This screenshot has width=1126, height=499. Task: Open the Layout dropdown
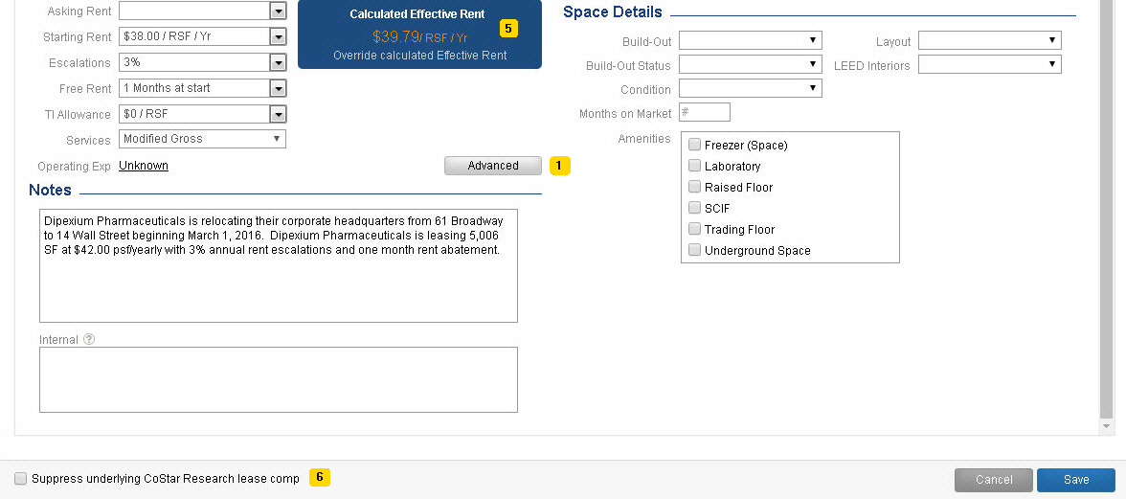coord(990,40)
